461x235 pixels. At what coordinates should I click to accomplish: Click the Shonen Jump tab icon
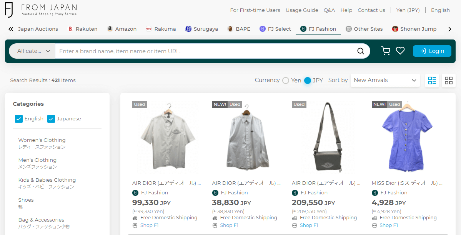pyautogui.click(x=395, y=29)
